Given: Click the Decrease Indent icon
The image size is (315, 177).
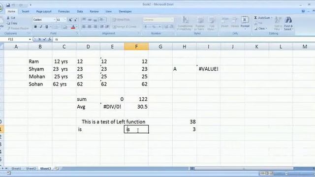Looking at the screenshot, I should click(x=102, y=27).
